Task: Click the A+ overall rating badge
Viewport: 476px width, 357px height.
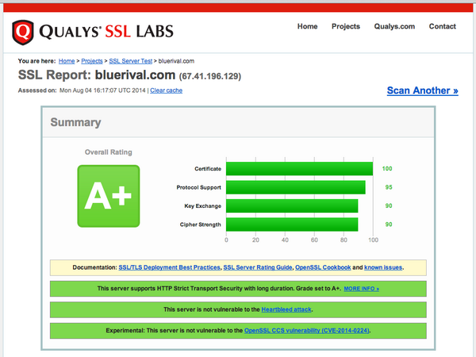Action: (109, 196)
